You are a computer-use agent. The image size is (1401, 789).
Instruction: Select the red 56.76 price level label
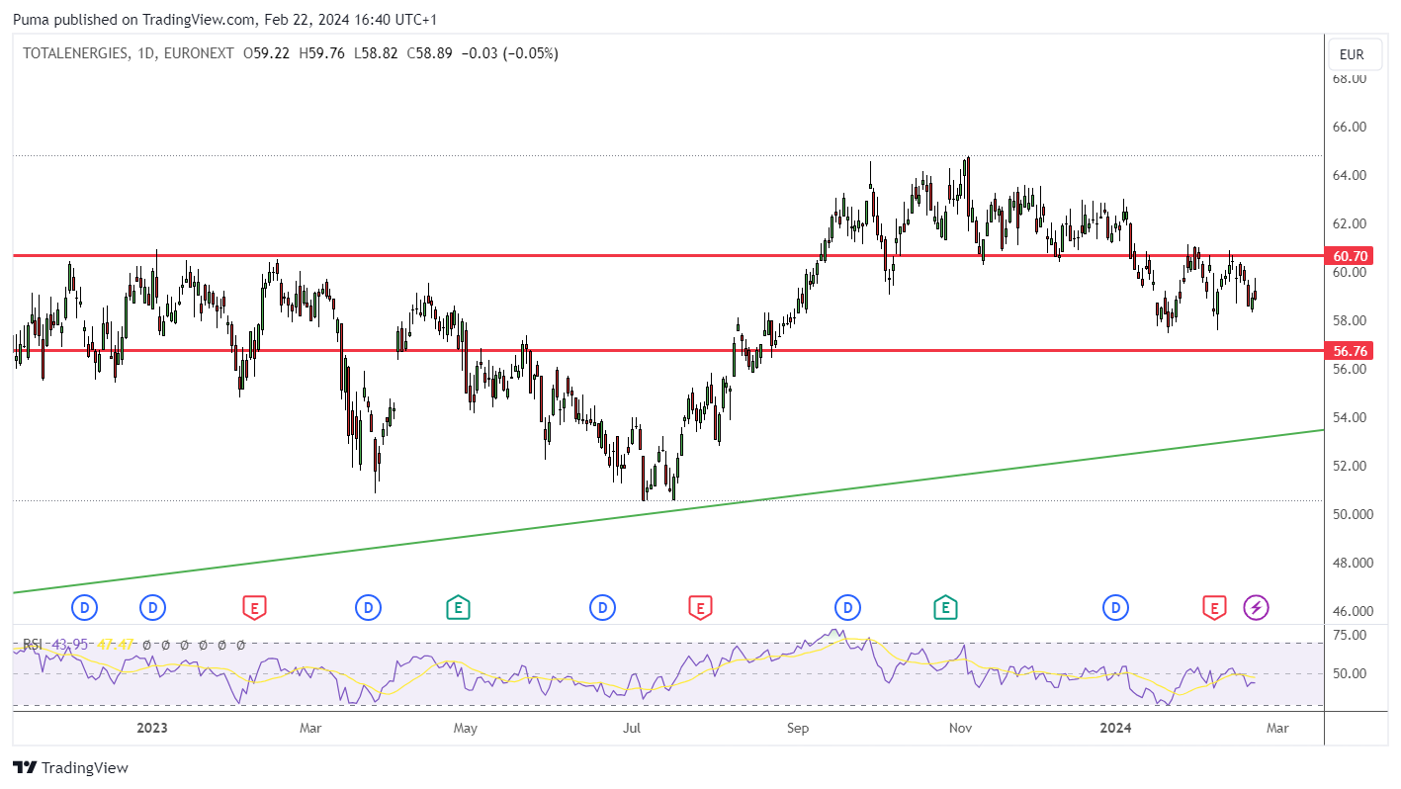(x=1350, y=351)
